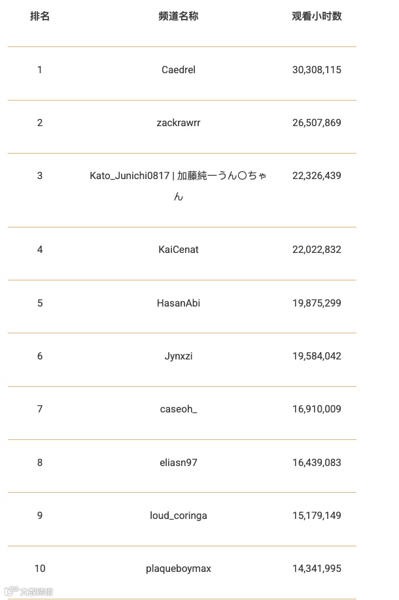Click the HasanAbi channel name

[x=179, y=303]
